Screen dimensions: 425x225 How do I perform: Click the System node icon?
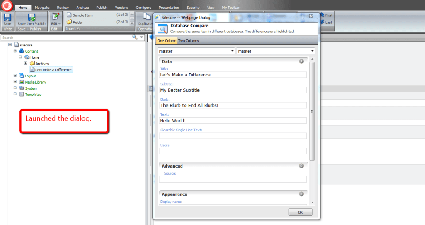coord(22,88)
